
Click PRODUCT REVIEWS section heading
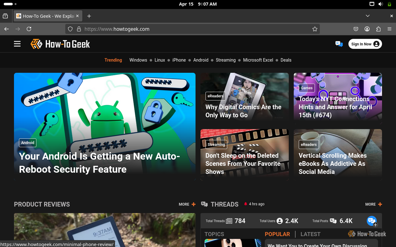click(42, 204)
